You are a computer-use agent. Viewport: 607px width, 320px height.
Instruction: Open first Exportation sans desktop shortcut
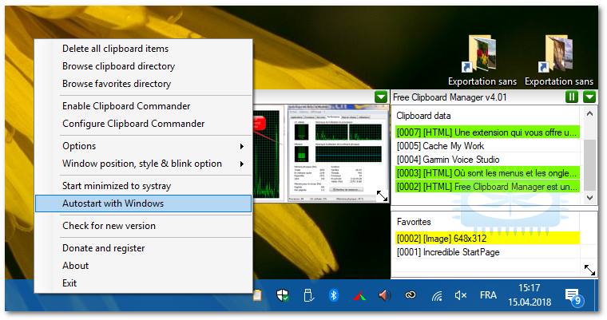pos(482,60)
